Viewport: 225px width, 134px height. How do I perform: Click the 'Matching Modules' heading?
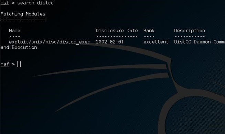point(23,14)
